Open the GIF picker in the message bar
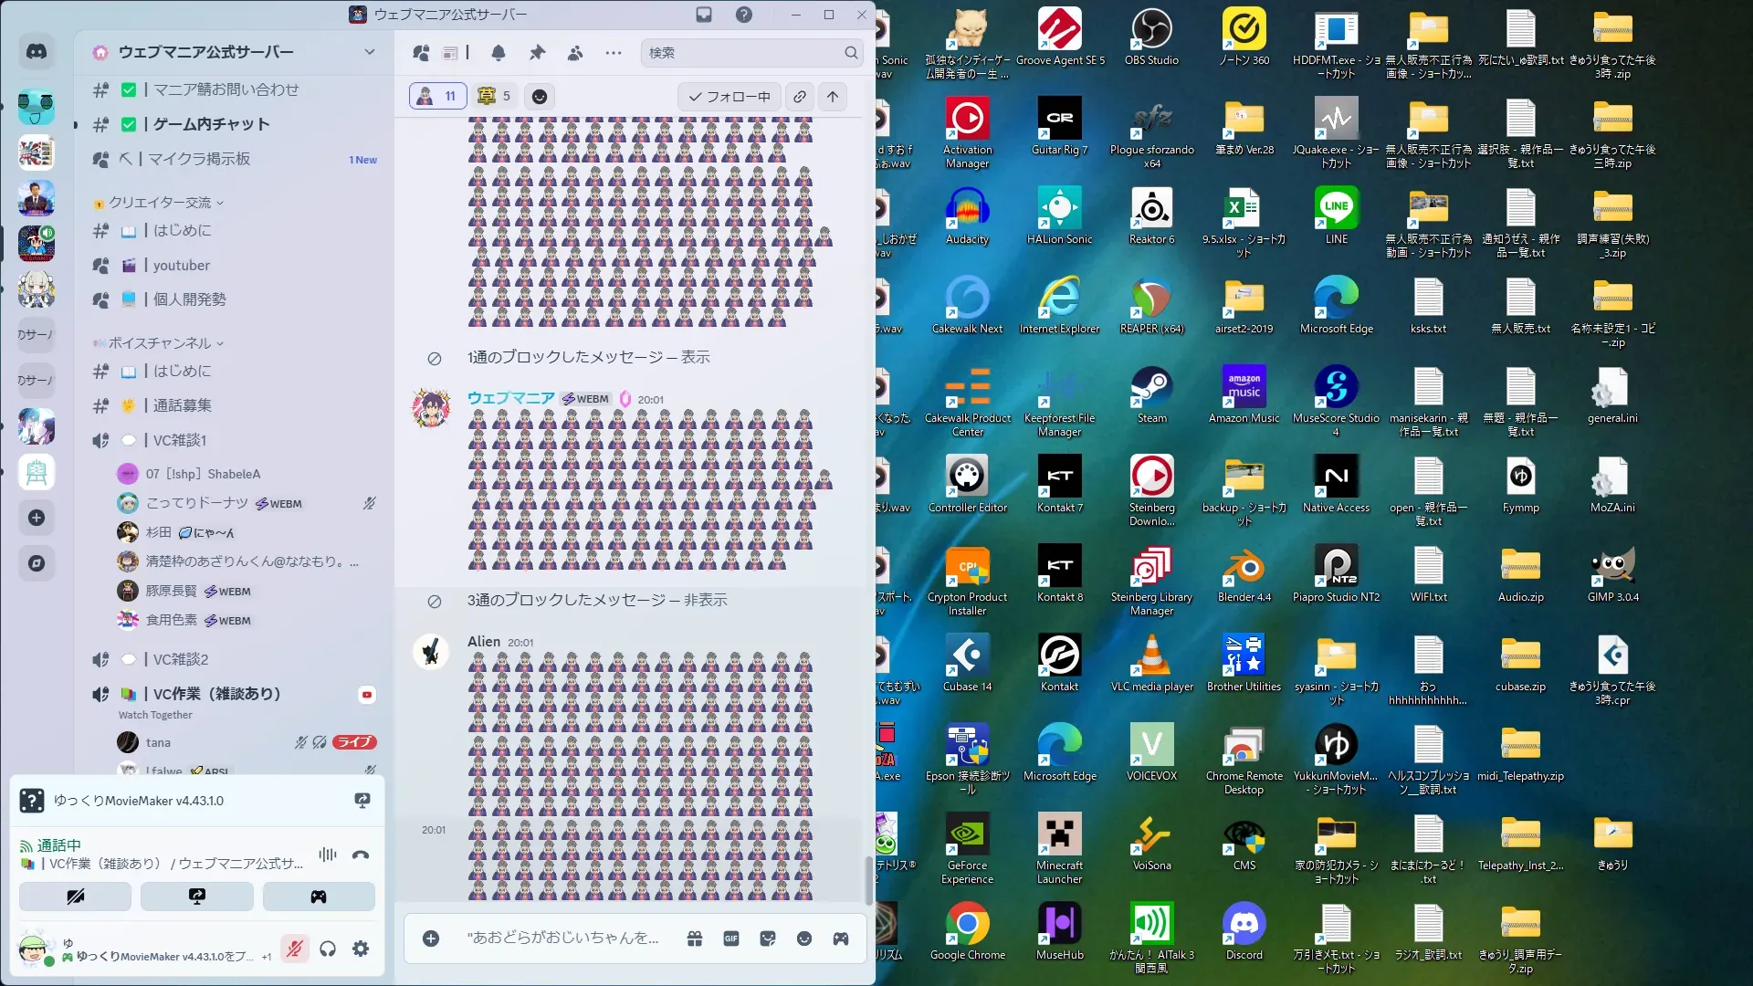The width and height of the screenshot is (1753, 986). [x=731, y=939]
